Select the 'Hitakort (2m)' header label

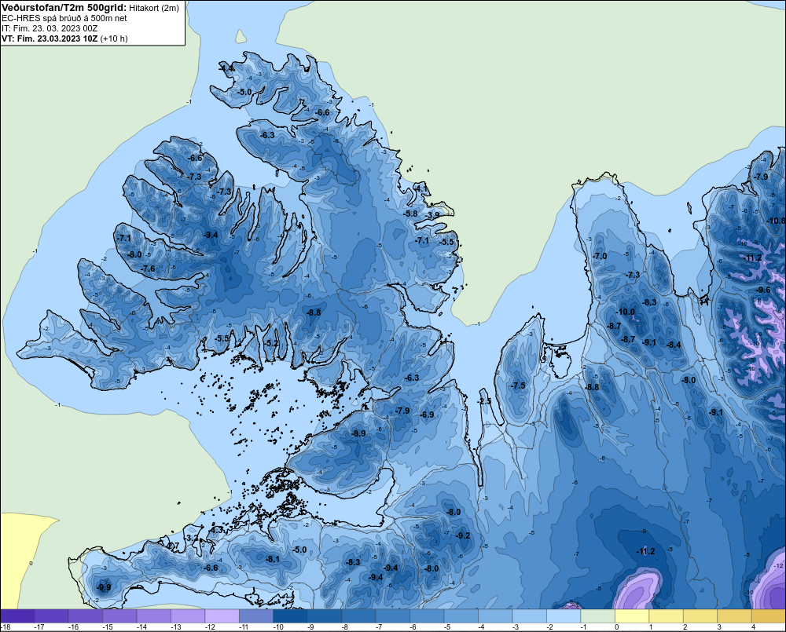154,8
